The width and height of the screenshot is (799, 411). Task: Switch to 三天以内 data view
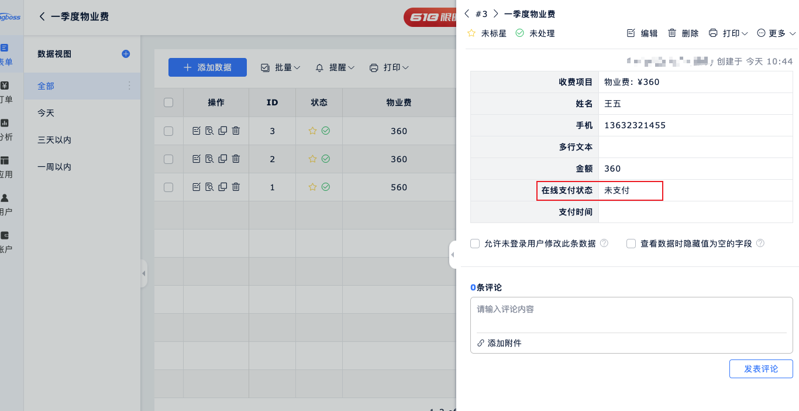[54, 140]
